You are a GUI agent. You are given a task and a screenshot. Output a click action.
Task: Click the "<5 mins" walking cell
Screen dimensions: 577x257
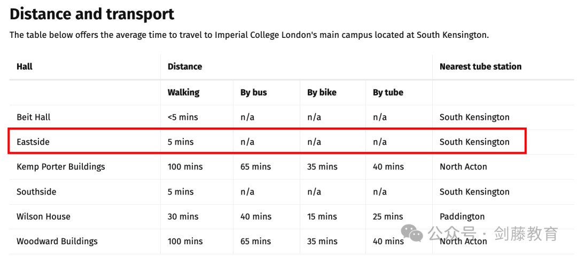[183, 117]
